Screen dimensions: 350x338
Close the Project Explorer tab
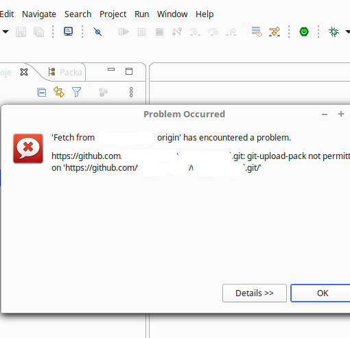[x=24, y=72]
